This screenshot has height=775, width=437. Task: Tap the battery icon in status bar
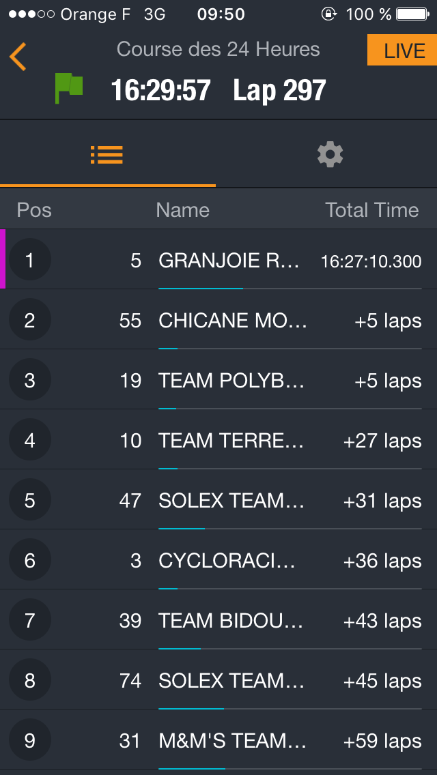click(412, 14)
